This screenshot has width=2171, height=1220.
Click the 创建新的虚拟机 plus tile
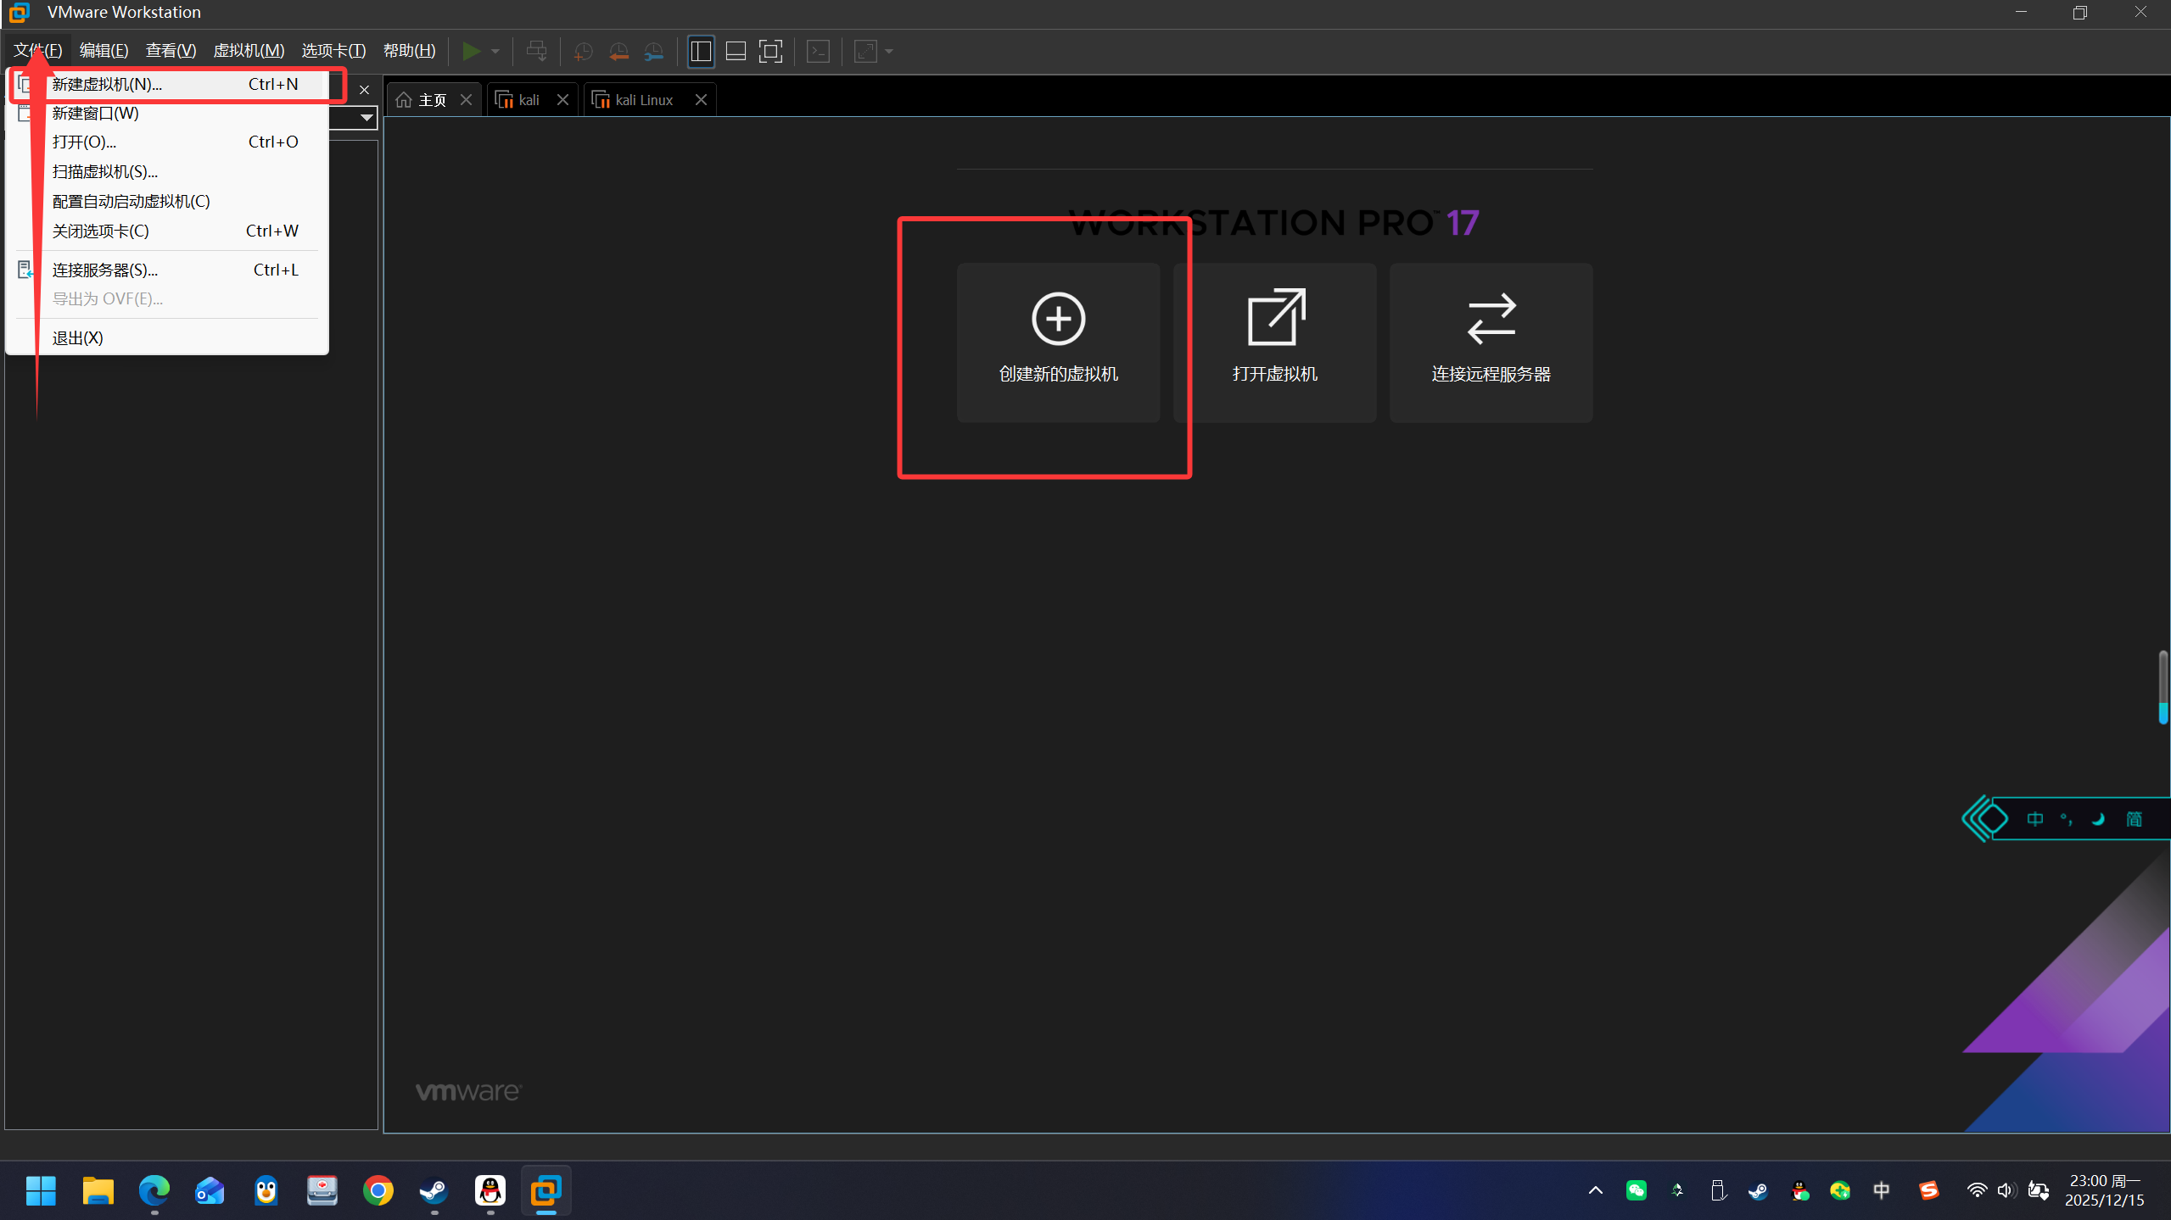click(1057, 342)
